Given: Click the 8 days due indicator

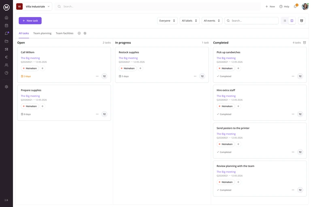Looking at the screenshot, I should coord(26,114).
